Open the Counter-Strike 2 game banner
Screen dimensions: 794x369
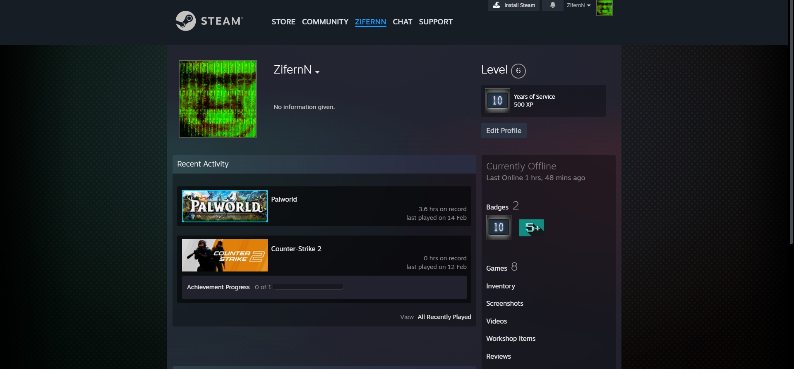(225, 255)
